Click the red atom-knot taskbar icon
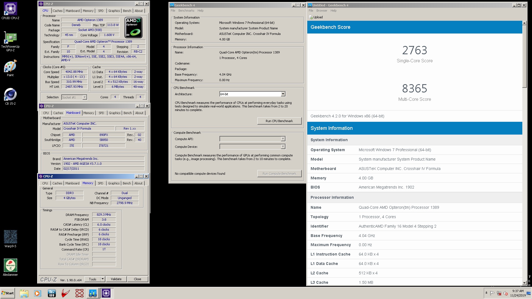The width and height of the screenshot is (532, 299). click(79, 293)
